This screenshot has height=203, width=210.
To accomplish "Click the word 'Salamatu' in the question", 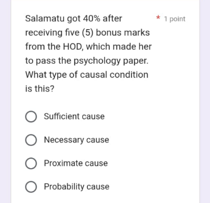I will (x=45, y=18).
